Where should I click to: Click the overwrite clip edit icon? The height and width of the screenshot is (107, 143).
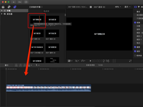click(x=29, y=65)
